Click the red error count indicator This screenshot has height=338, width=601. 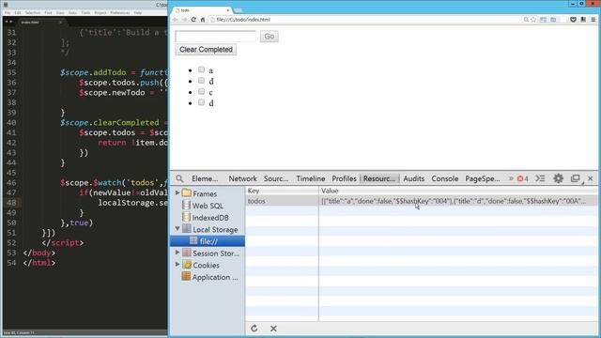(522, 178)
